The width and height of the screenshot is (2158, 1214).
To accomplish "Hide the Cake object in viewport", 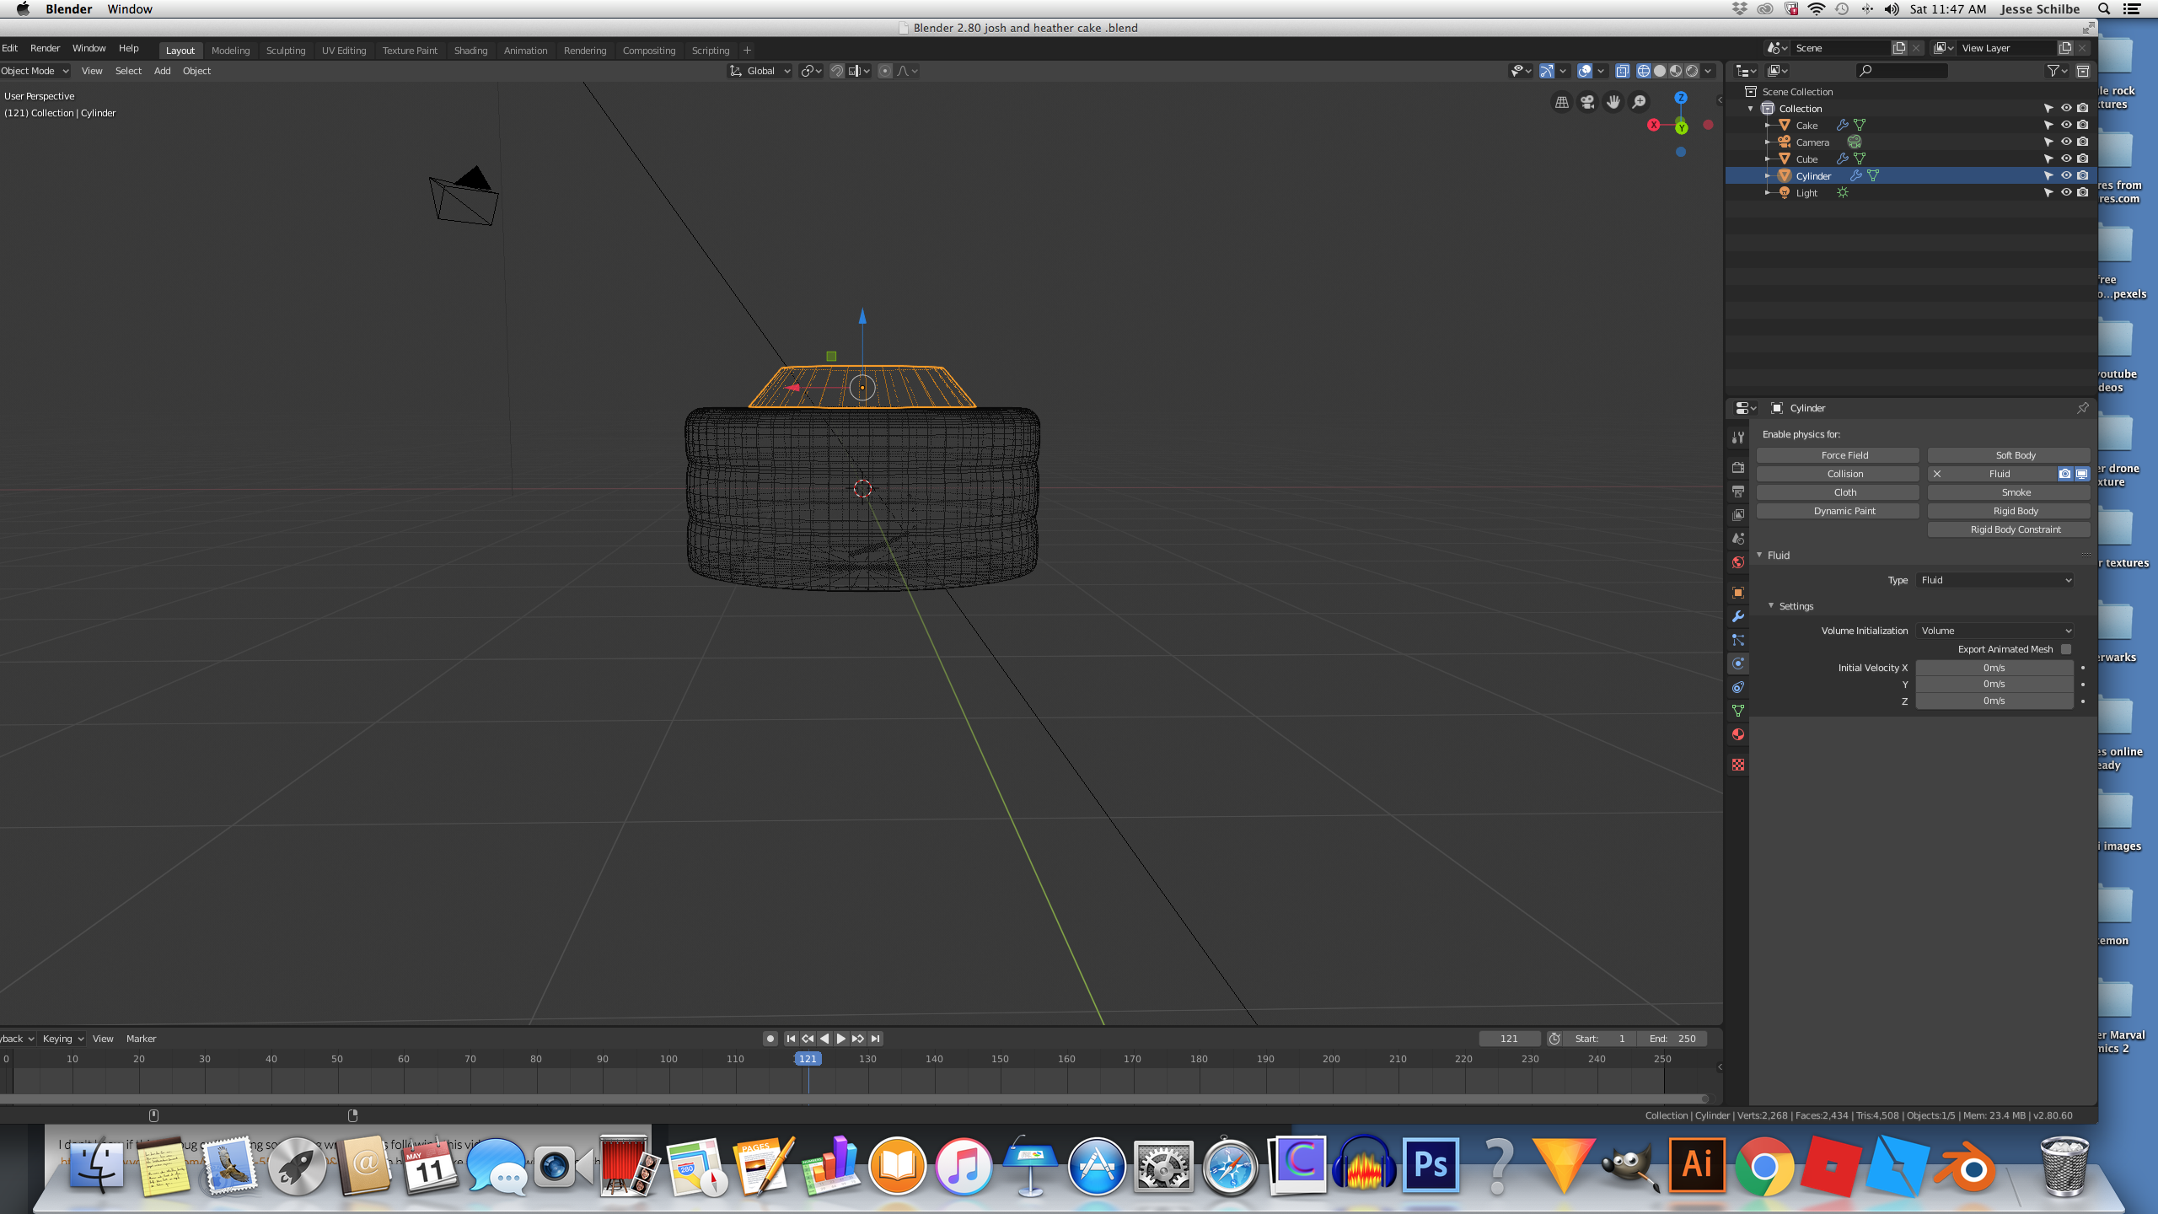I will tap(2065, 125).
